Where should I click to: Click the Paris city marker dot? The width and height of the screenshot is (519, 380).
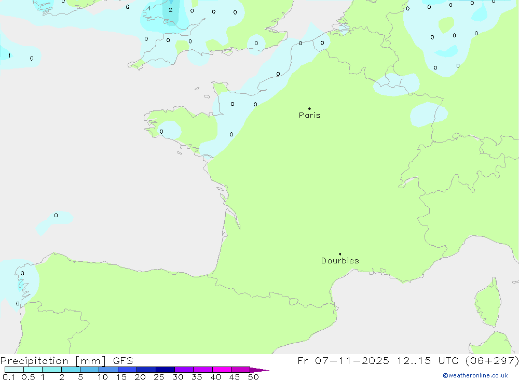coord(309,108)
